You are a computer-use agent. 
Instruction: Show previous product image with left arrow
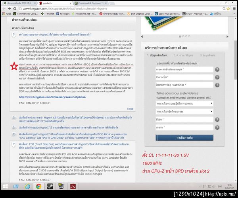142,37
